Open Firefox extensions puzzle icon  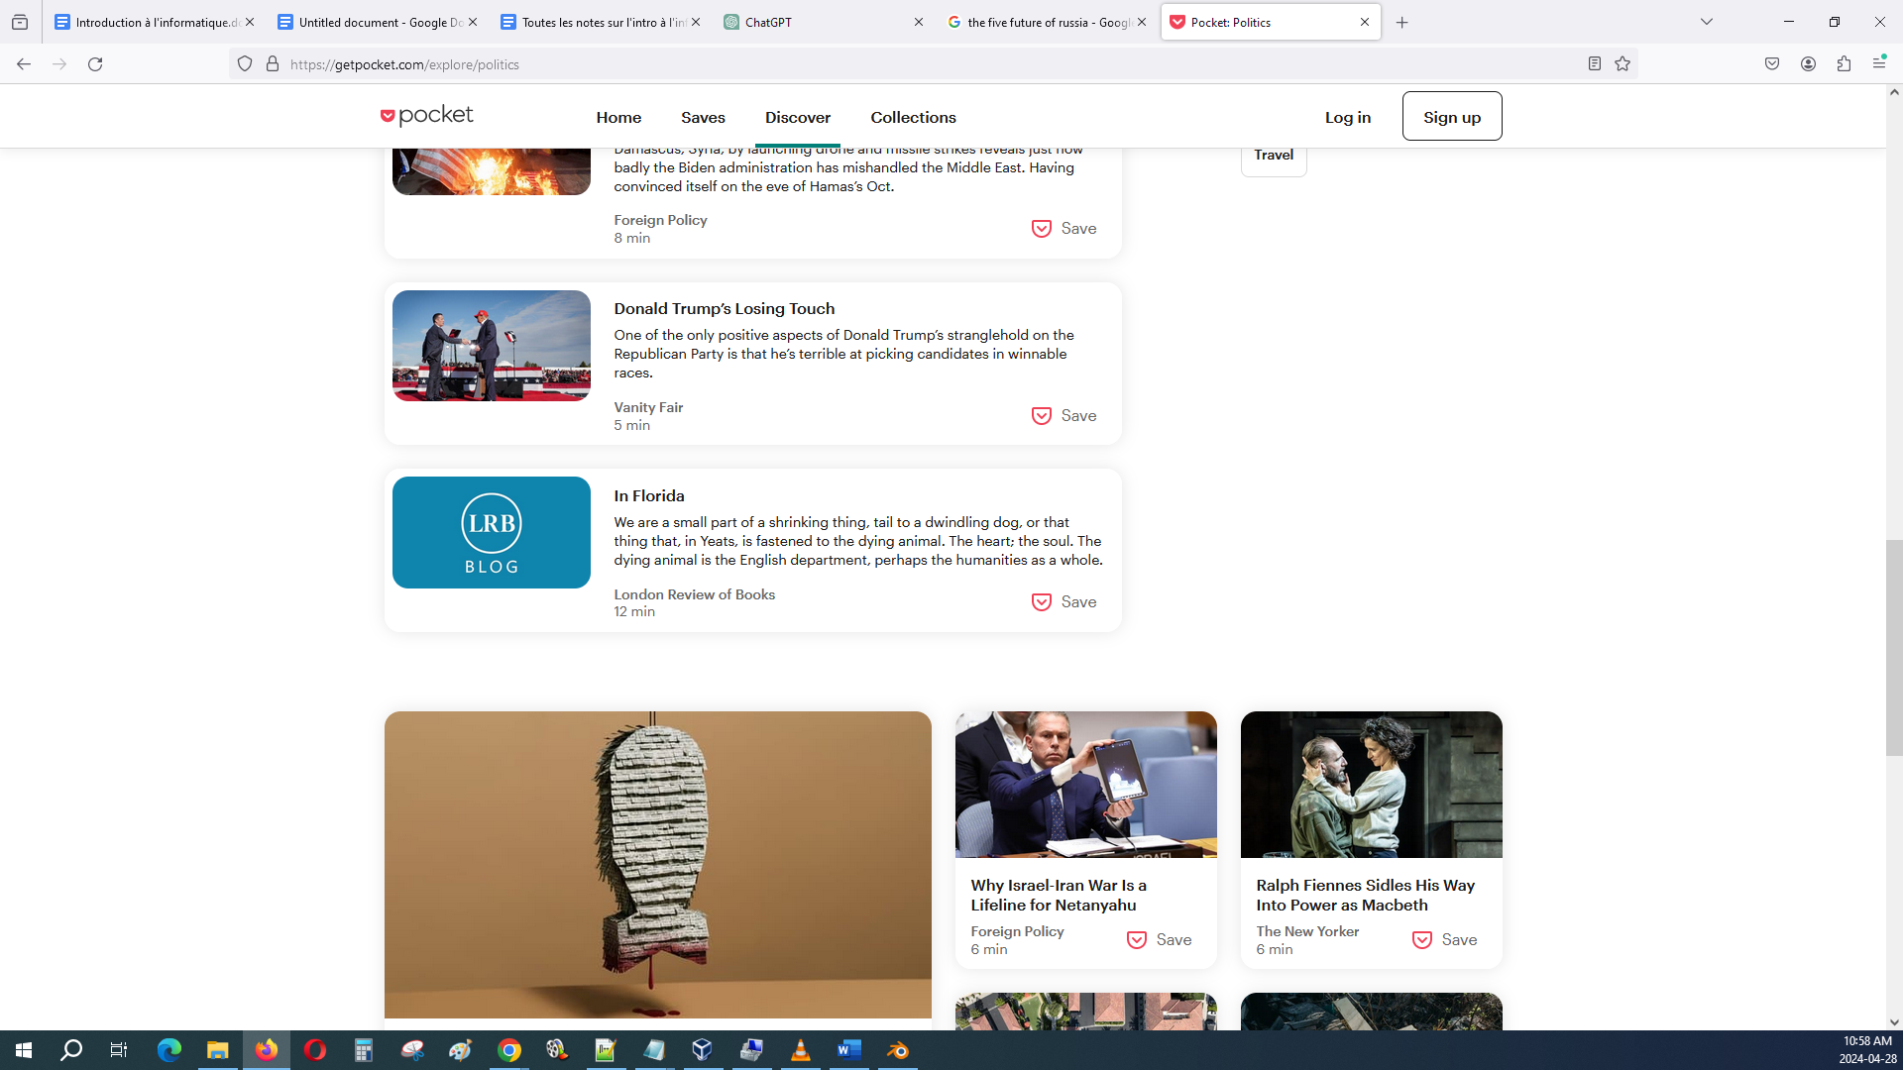(x=1844, y=64)
